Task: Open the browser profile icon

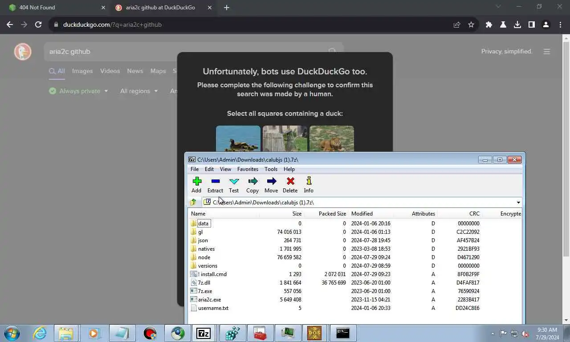Action: [x=546, y=25]
